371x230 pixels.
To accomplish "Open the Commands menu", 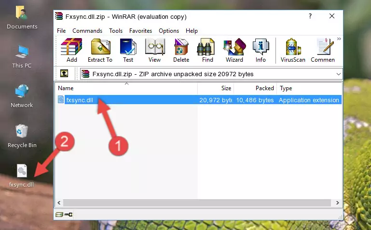I will pyautogui.click(x=87, y=31).
